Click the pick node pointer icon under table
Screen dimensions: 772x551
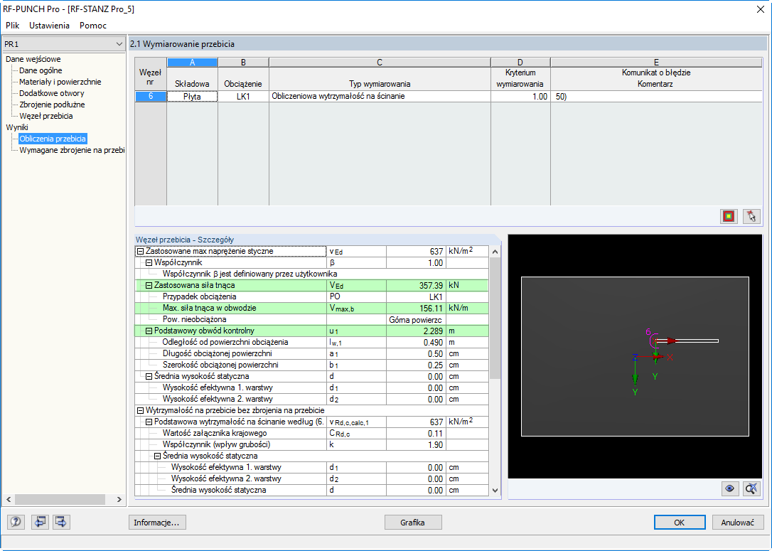click(x=751, y=215)
